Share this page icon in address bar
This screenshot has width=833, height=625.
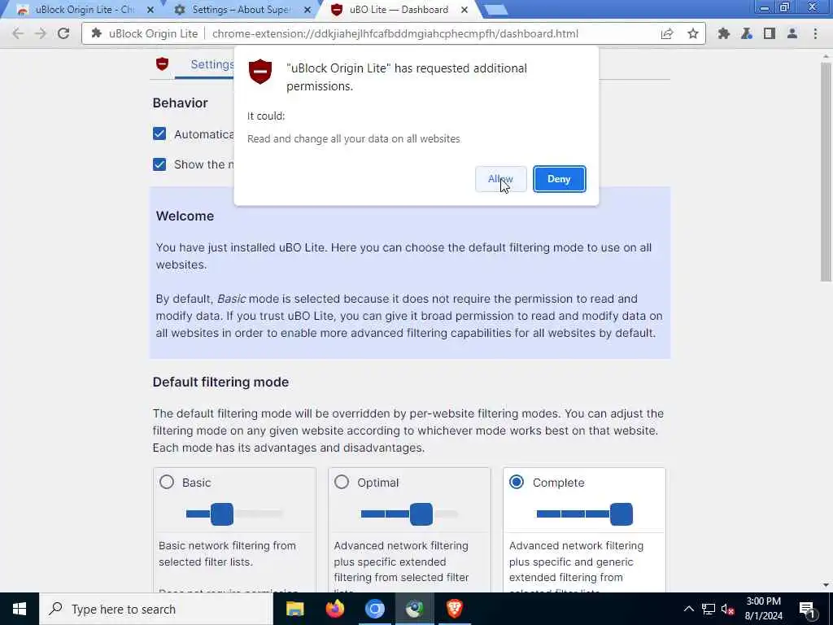[x=667, y=33]
